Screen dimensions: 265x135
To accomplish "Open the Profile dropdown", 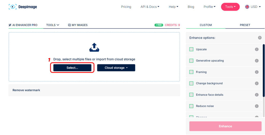I will click(210, 7).
